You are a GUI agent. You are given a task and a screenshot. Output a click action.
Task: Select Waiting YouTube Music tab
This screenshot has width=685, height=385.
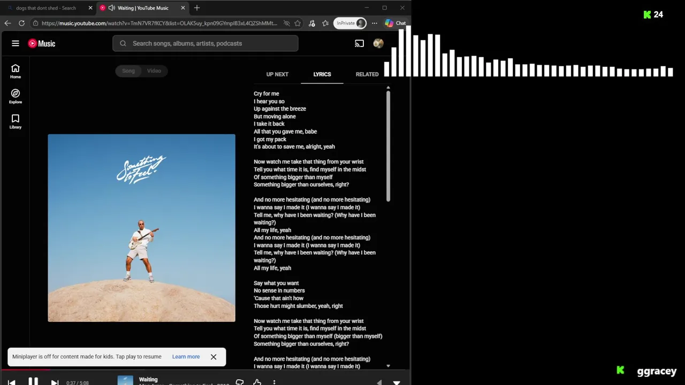(x=143, y=8)
